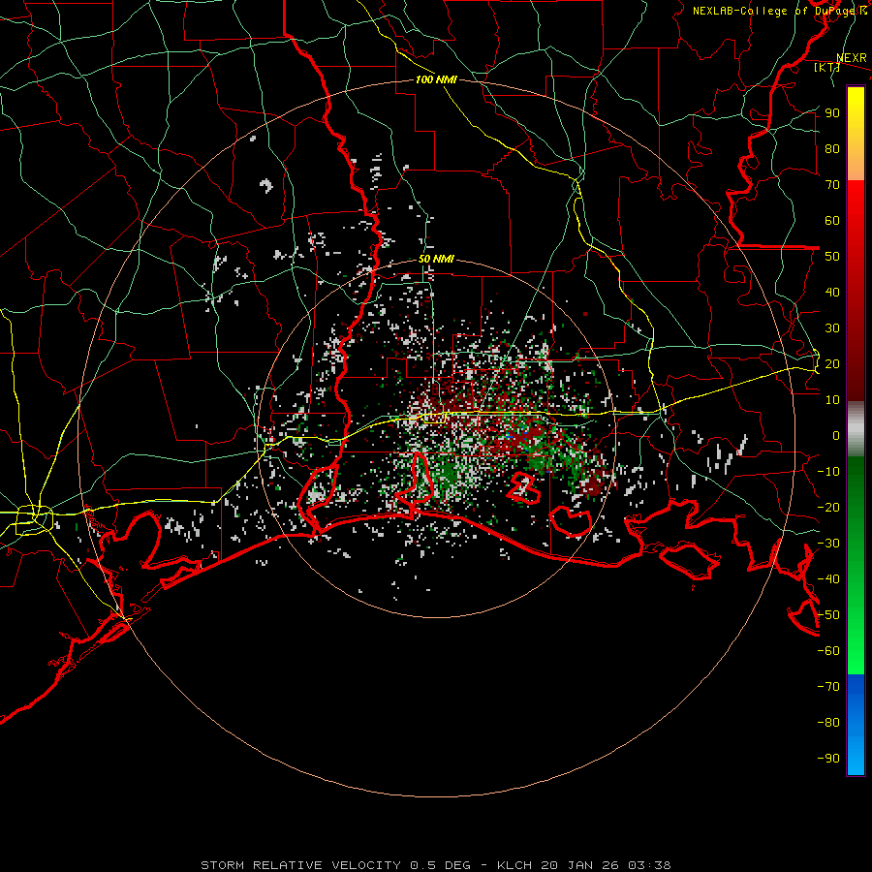Click the blue bottom segment of color bar
This screenshot has width=872, height=872.
tap(856, 725)
